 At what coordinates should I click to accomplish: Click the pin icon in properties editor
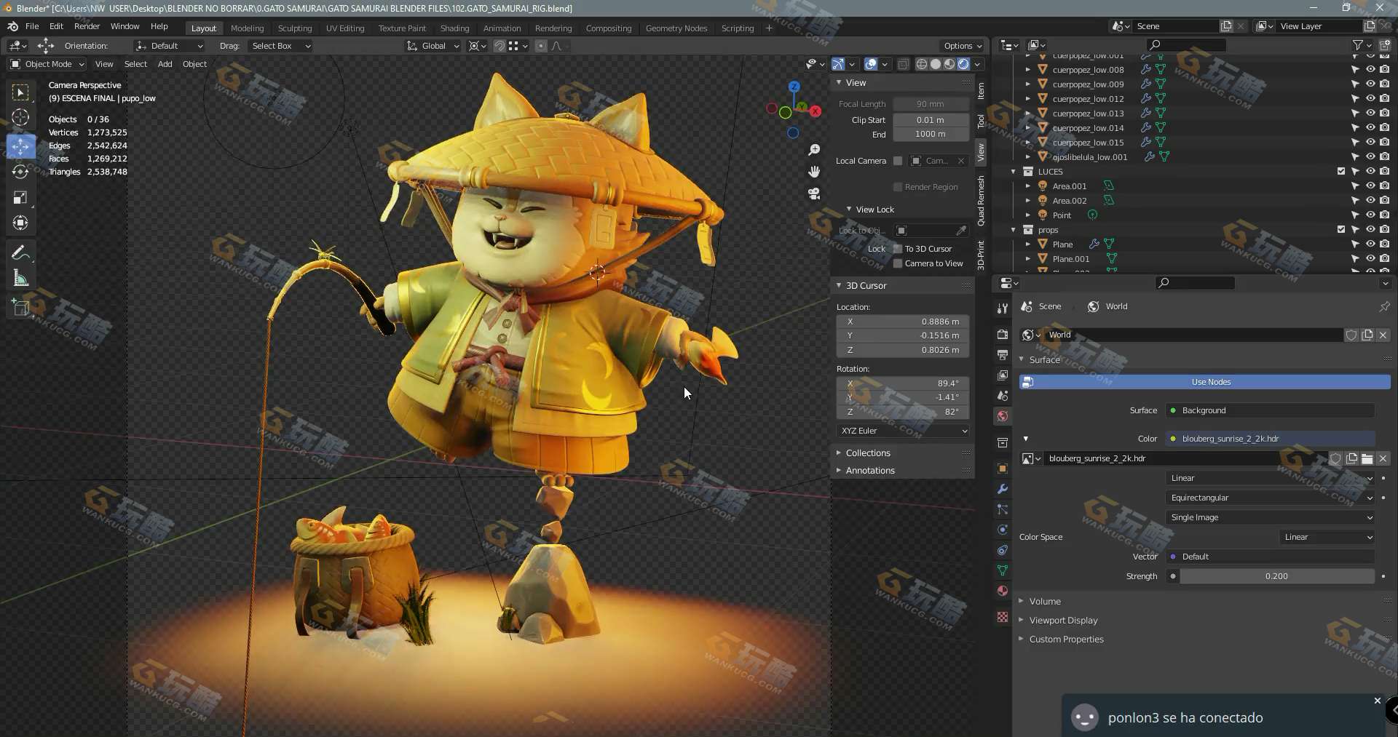1384,306
